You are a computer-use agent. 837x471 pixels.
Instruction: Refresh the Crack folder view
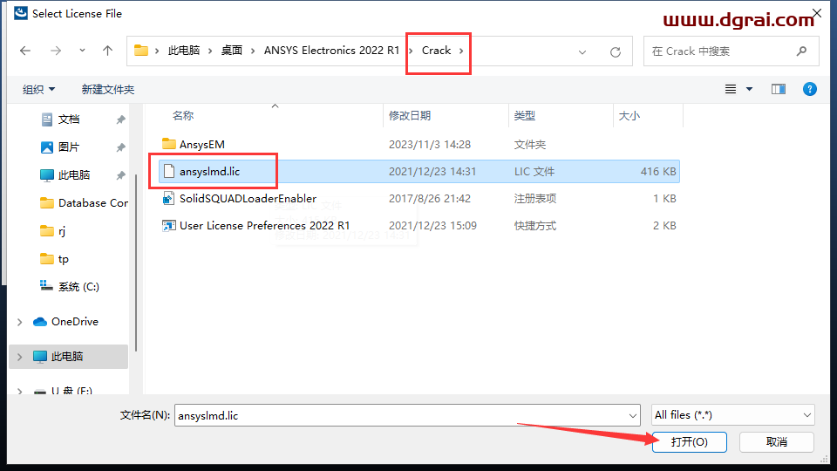tap(616, 51)
